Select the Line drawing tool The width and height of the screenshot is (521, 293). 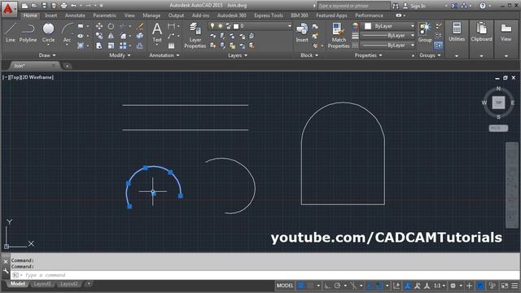(11, 33)
